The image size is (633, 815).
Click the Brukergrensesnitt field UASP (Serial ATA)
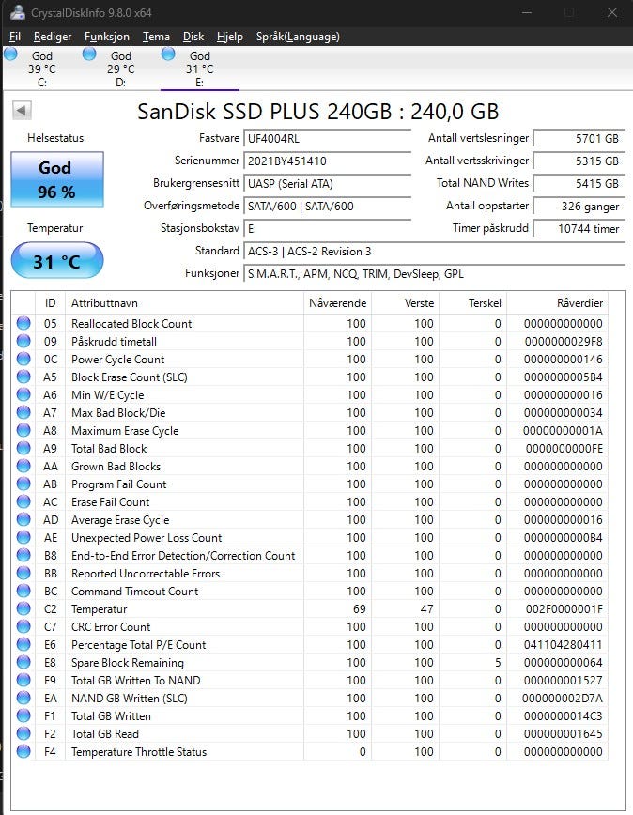328,183
